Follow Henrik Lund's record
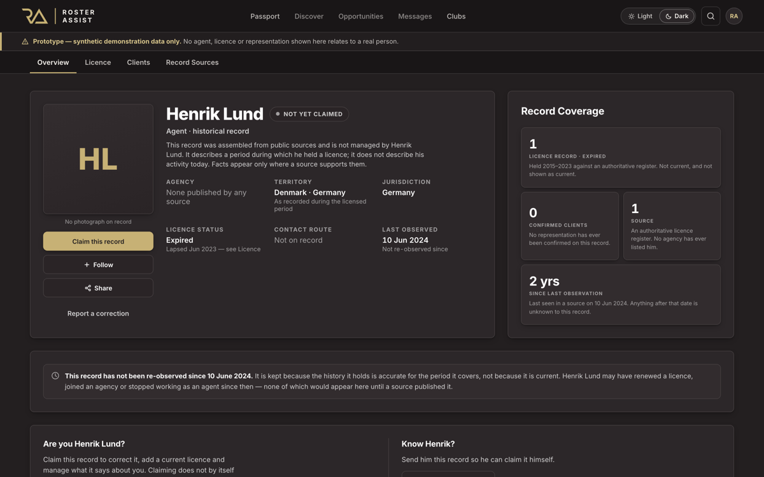 (98, 265)
